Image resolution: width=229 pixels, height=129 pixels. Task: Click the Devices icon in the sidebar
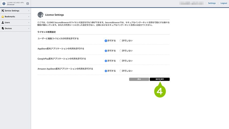pyautogui.click(x=3, y=28)
